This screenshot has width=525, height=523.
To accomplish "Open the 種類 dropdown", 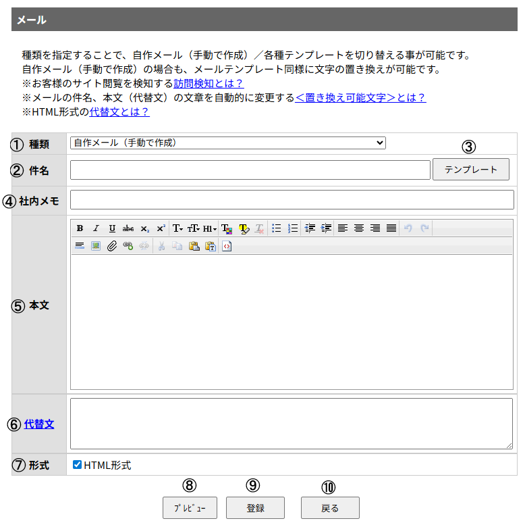I will point(228,143).
